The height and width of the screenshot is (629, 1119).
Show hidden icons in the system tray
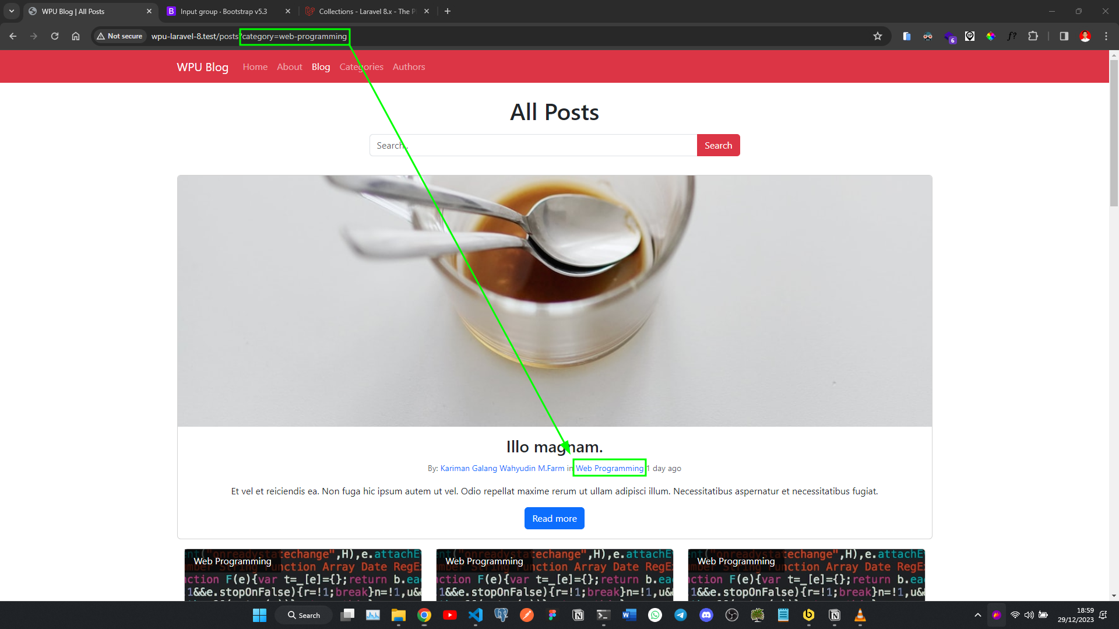coord(977,615)
